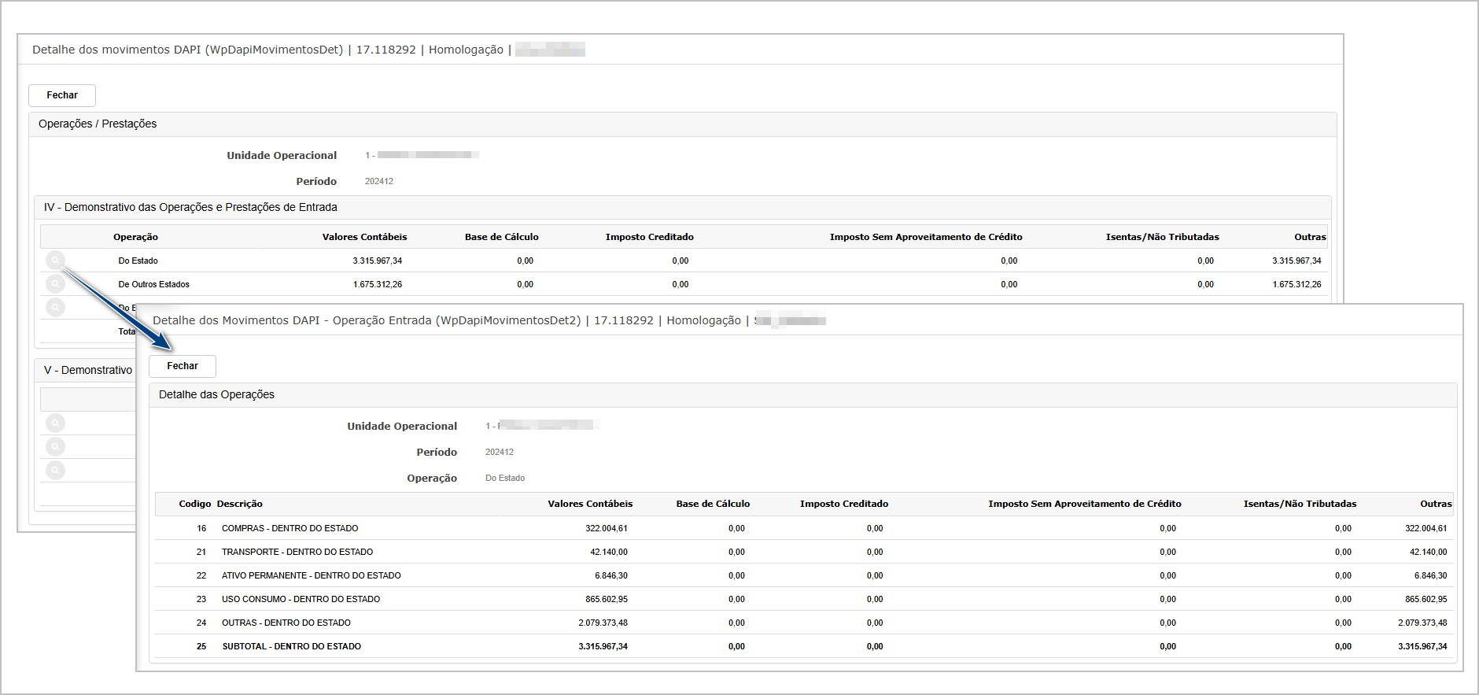Click the Operações / Prestações panel header
This screenshot has height=695, width=1479.
98,124
